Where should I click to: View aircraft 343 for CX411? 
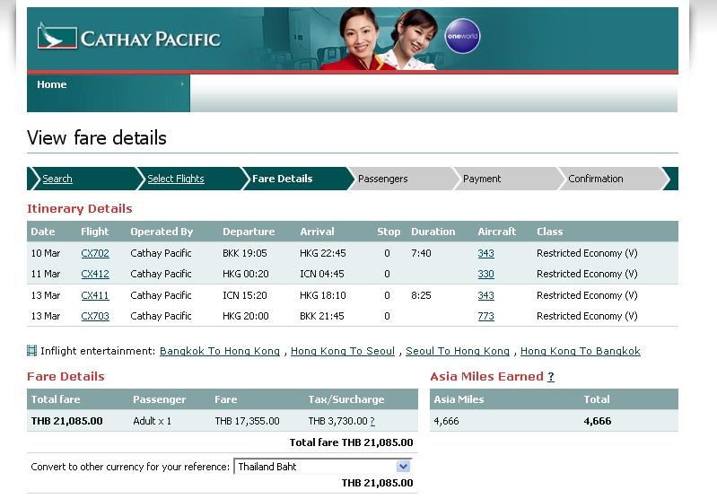485,295
